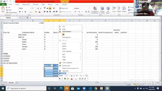Click the ribbon Font Color red A
The image size is (162, 91).
click(x=39, y=12)
